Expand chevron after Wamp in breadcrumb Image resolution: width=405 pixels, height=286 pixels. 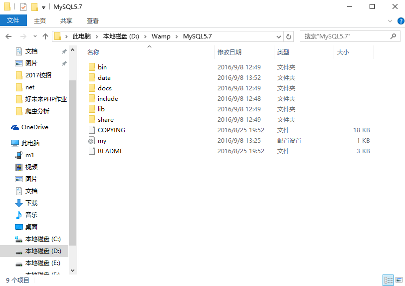pos(177,36)
